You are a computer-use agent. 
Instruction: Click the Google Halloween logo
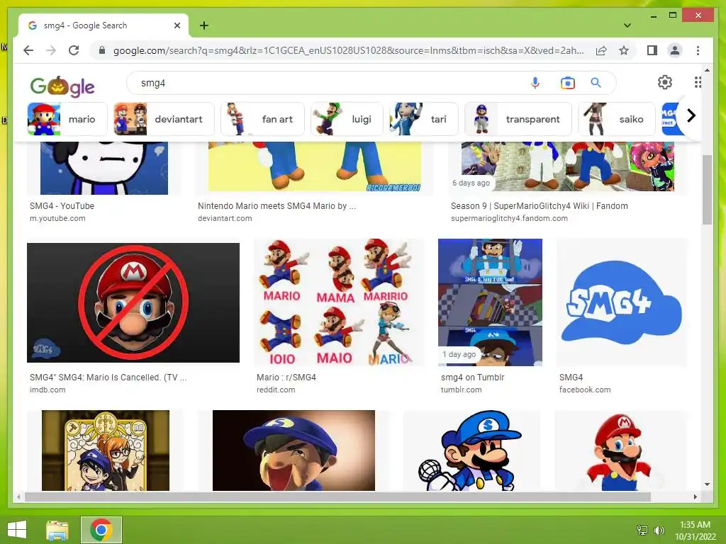coord(62,86)
